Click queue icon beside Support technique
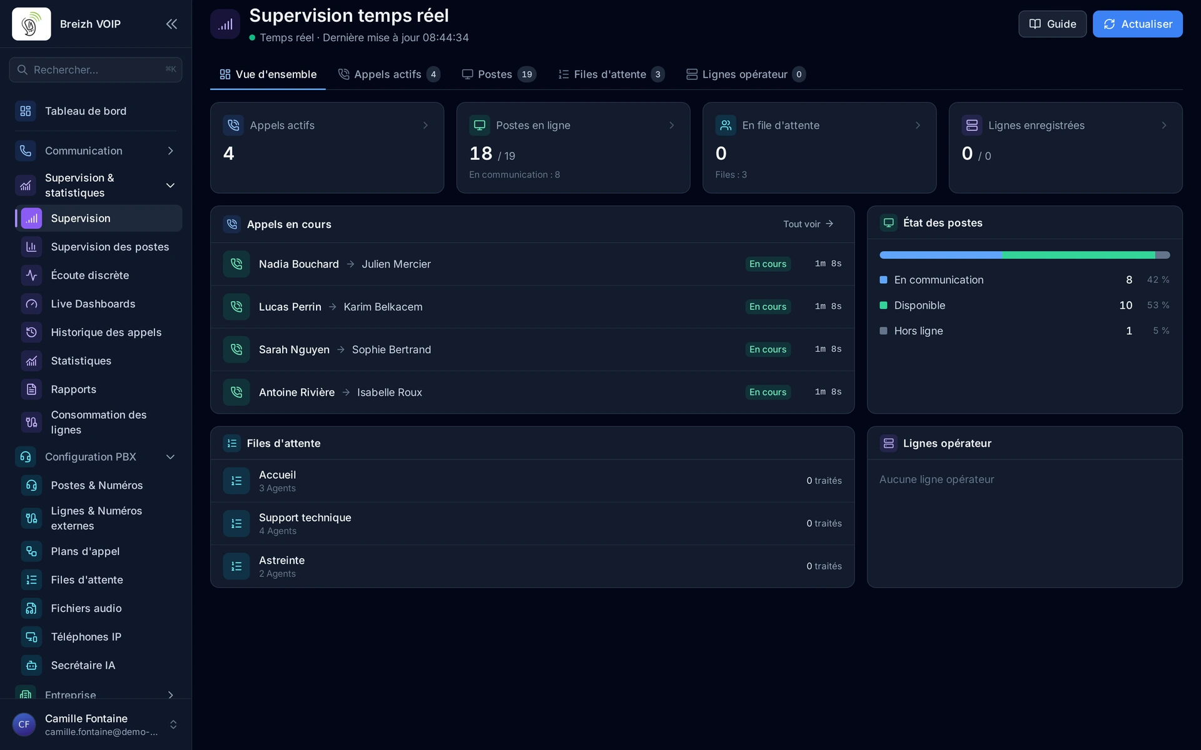Viewport: 1201px width, 750px height. click(x=236, y=523)
